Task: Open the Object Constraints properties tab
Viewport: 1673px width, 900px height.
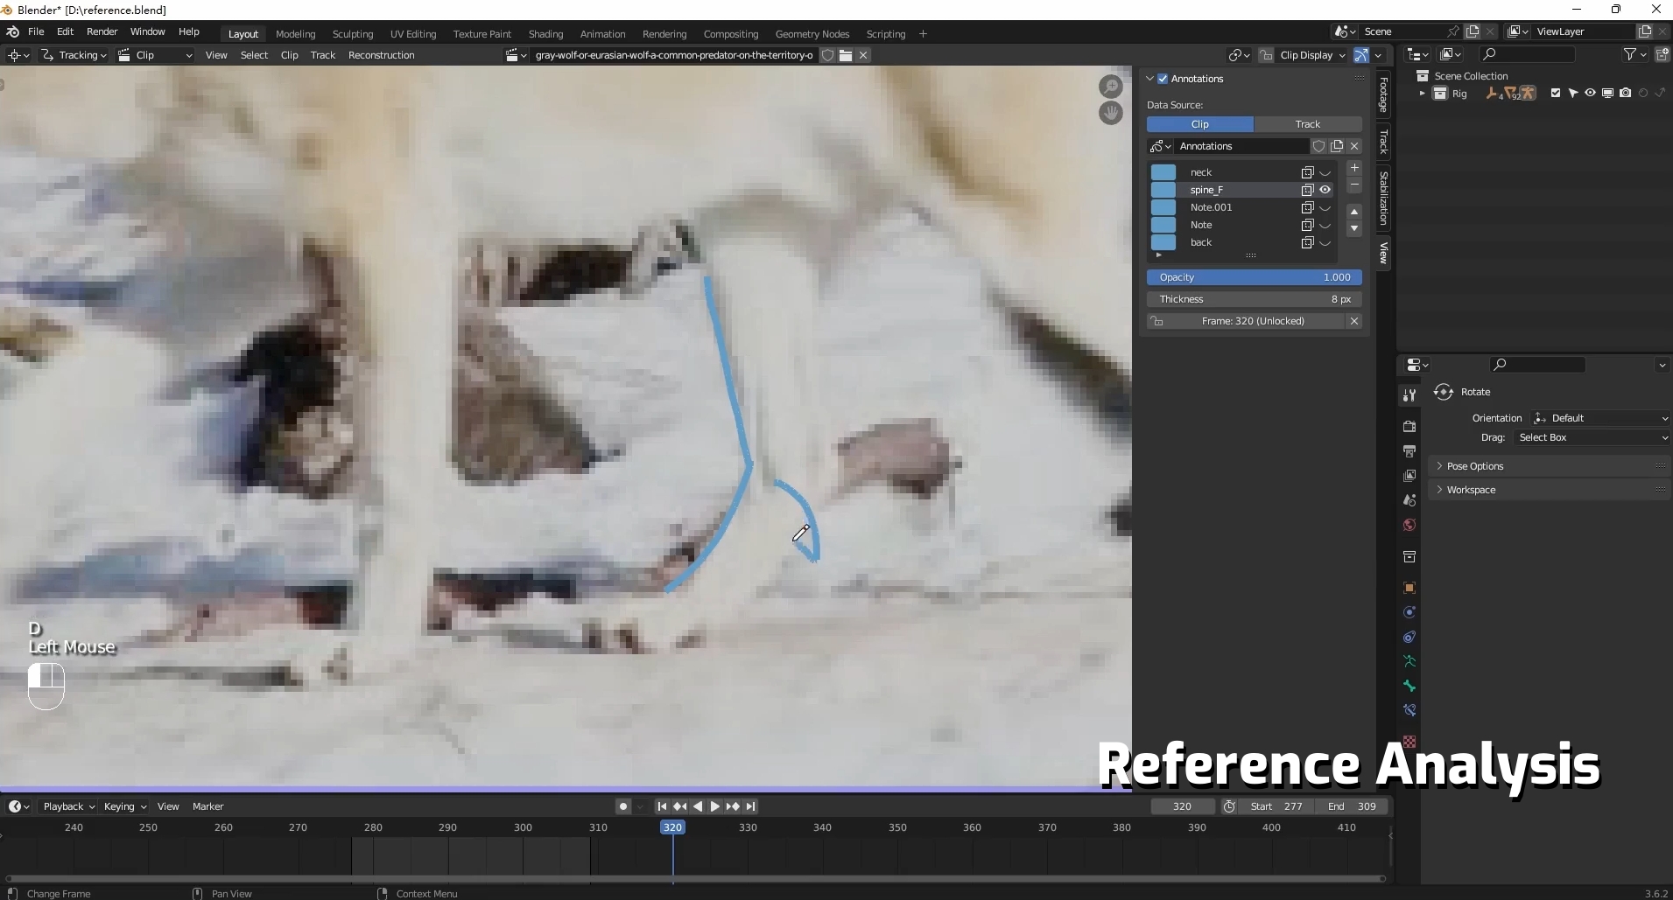Action: (1409, 637)
